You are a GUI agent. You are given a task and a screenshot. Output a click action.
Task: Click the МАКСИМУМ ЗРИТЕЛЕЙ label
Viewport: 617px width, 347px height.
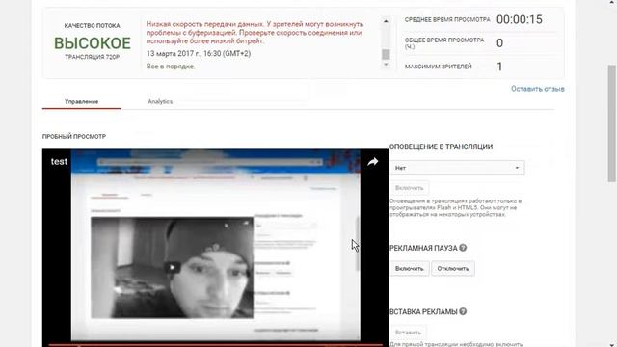(438, 67)
